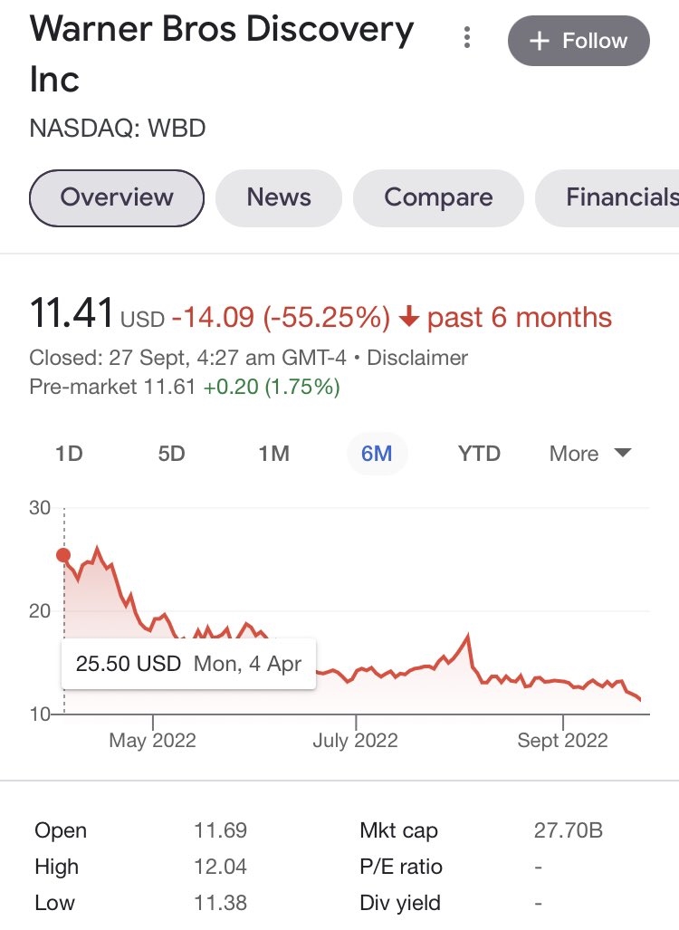Choose the 1M time range
The image size is (679, 930).
point(274,454)
